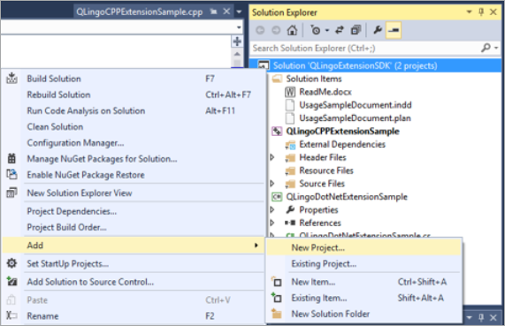Screen dimensions: 505x326
Task: Expand the Source Files folder arrow
Action: click(272, 184)
